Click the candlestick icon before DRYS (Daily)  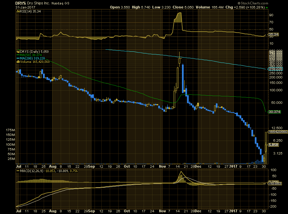[18, 52]
